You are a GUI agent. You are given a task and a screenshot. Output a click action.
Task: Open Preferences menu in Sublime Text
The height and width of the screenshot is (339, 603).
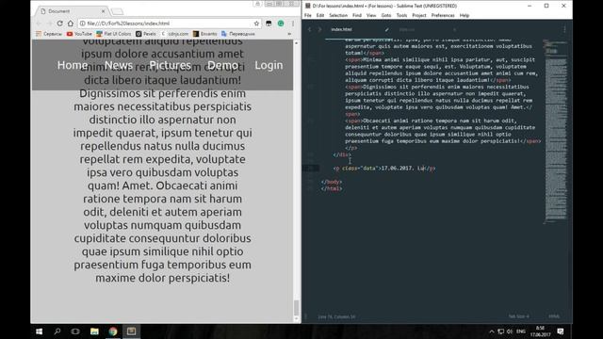tap(443, 15)
